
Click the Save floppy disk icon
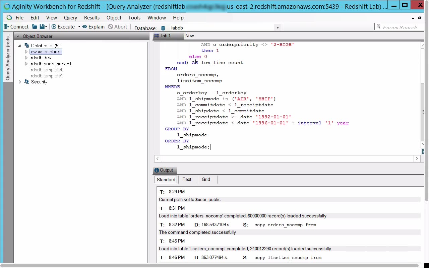[42, 27]
